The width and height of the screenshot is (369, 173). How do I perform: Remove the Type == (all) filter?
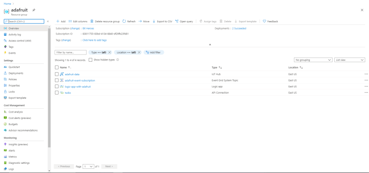click(x=109, y=52)
